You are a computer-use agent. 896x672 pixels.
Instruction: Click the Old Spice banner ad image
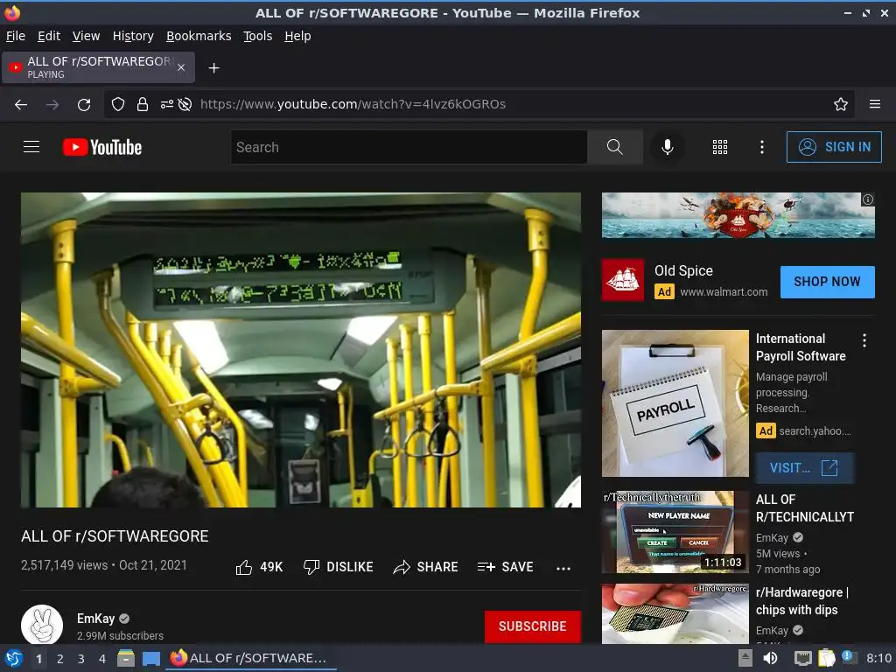[x=738, y=215]
